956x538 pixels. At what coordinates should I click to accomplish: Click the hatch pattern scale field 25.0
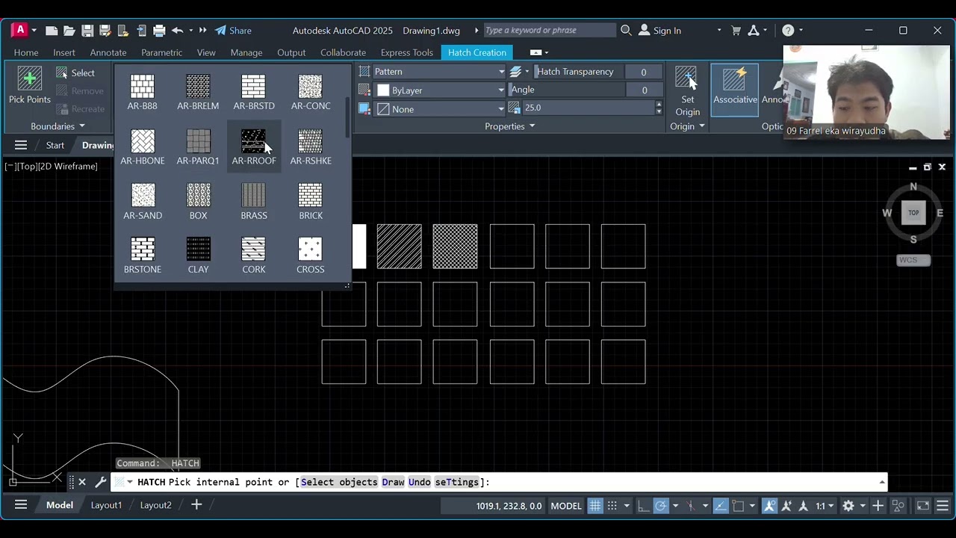coord(588,108)
